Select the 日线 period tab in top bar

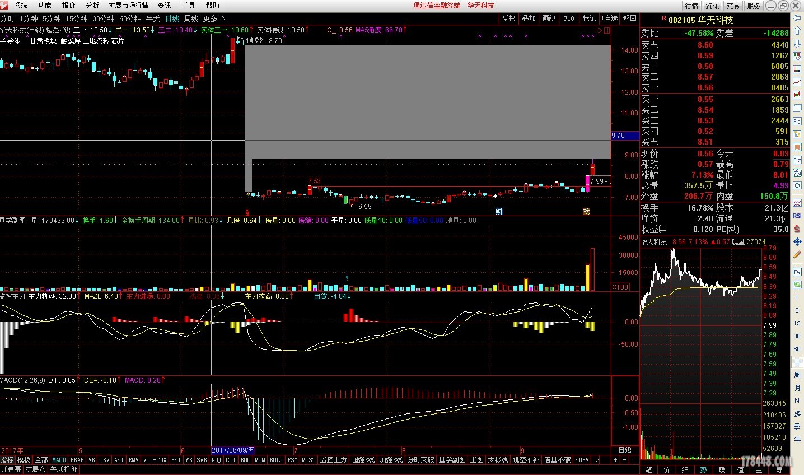click(172, 18)
